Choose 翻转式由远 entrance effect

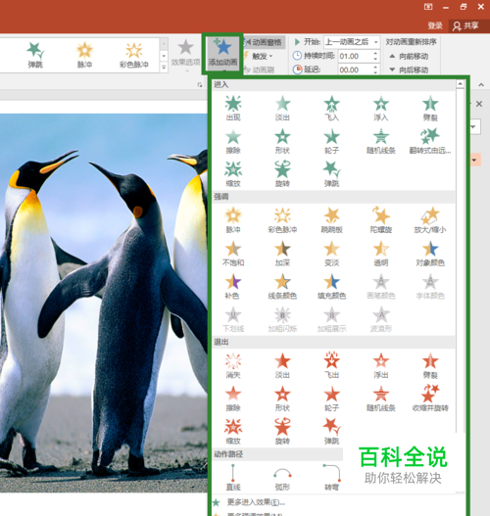[x=430, y=142]
